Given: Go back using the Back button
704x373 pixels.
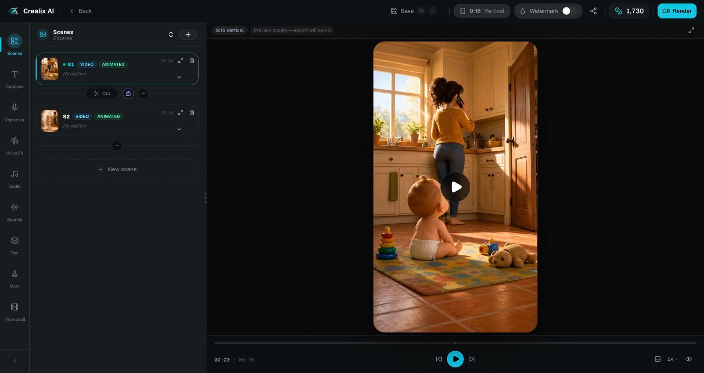Looking at the screenshot, I should point(81,11).
